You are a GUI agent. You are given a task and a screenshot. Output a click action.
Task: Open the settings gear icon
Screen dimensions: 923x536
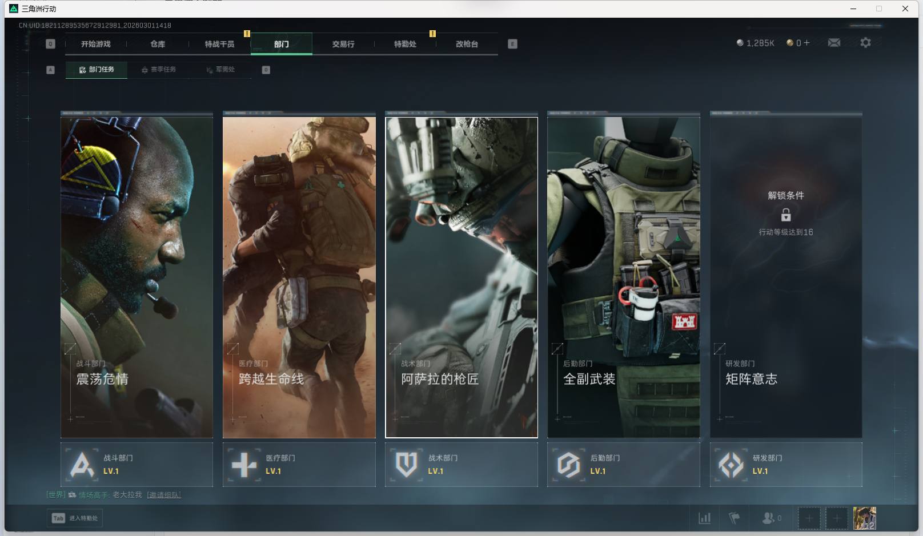click(x=865, y=43)
